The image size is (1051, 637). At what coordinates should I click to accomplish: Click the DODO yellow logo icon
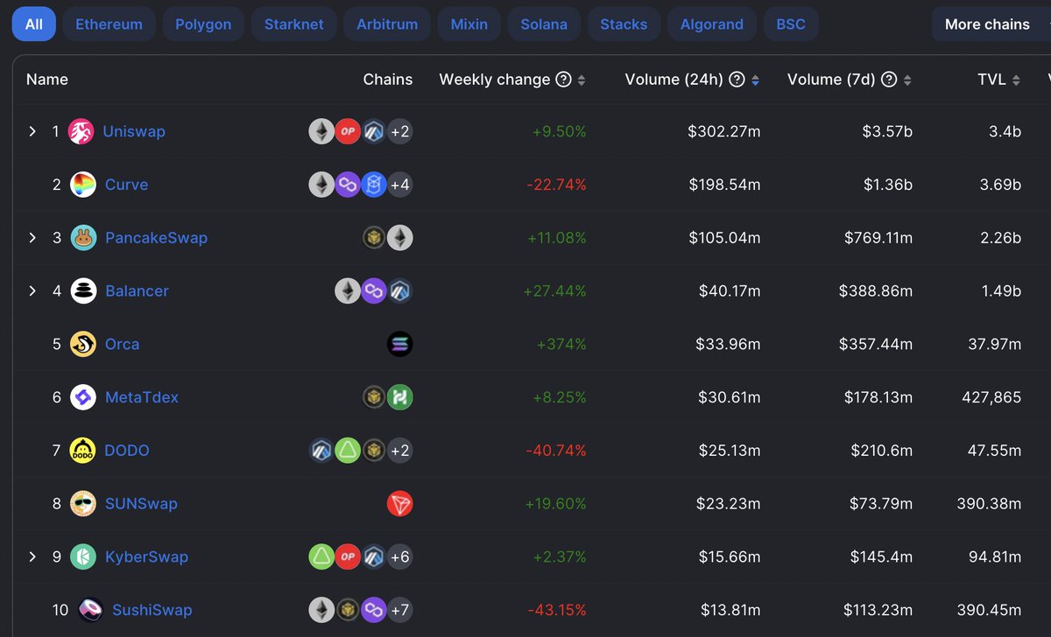point(83,451)
